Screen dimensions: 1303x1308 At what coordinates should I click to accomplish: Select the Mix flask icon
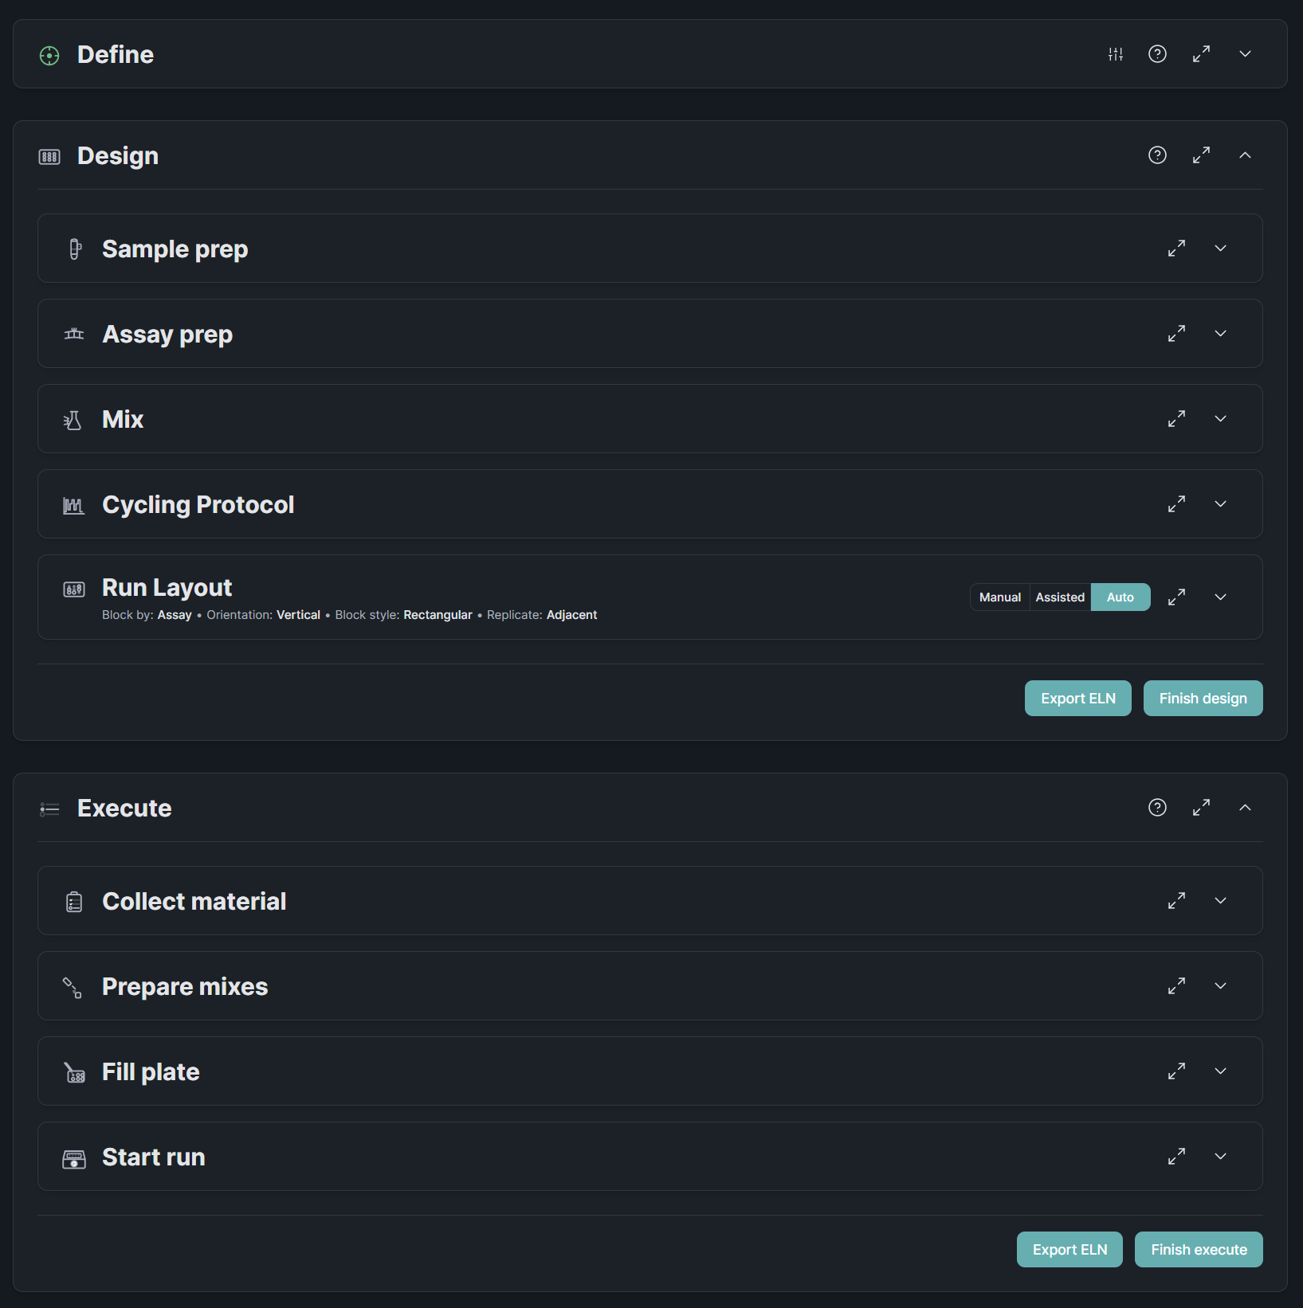tap(73, 418)
